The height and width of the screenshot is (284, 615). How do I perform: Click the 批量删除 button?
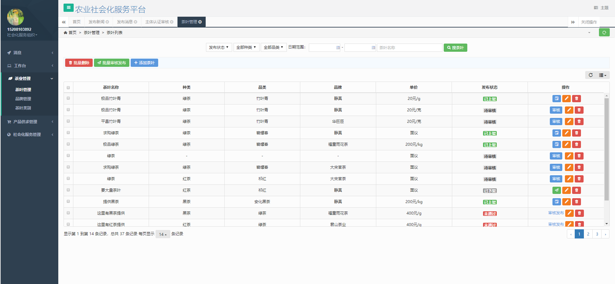click(79, 63)
